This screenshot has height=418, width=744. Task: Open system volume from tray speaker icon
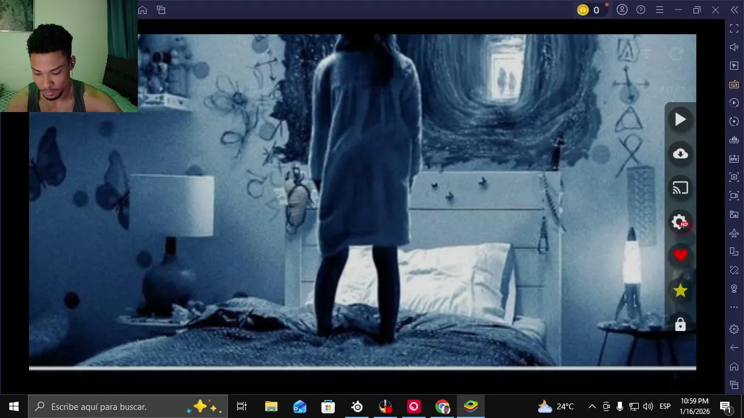pyautogui.click(x=648, y=406)
